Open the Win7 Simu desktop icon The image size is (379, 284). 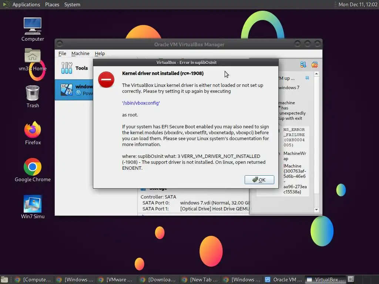pos(33,207)
